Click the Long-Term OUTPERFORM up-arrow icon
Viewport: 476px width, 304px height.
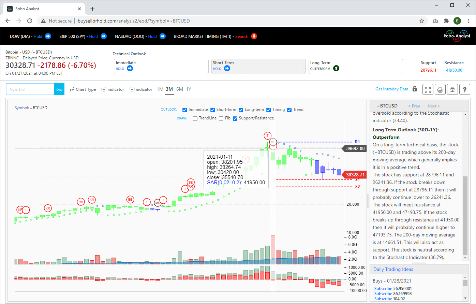coord(336,69)
